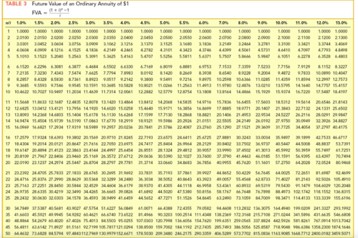This screenshot has height=238, width=358.
Task: Click the value 21.5786 in row 15
Action: [x=165, y=127]
